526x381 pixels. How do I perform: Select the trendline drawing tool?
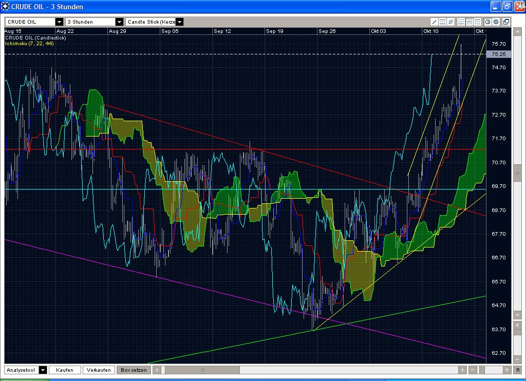pos(435,22)
